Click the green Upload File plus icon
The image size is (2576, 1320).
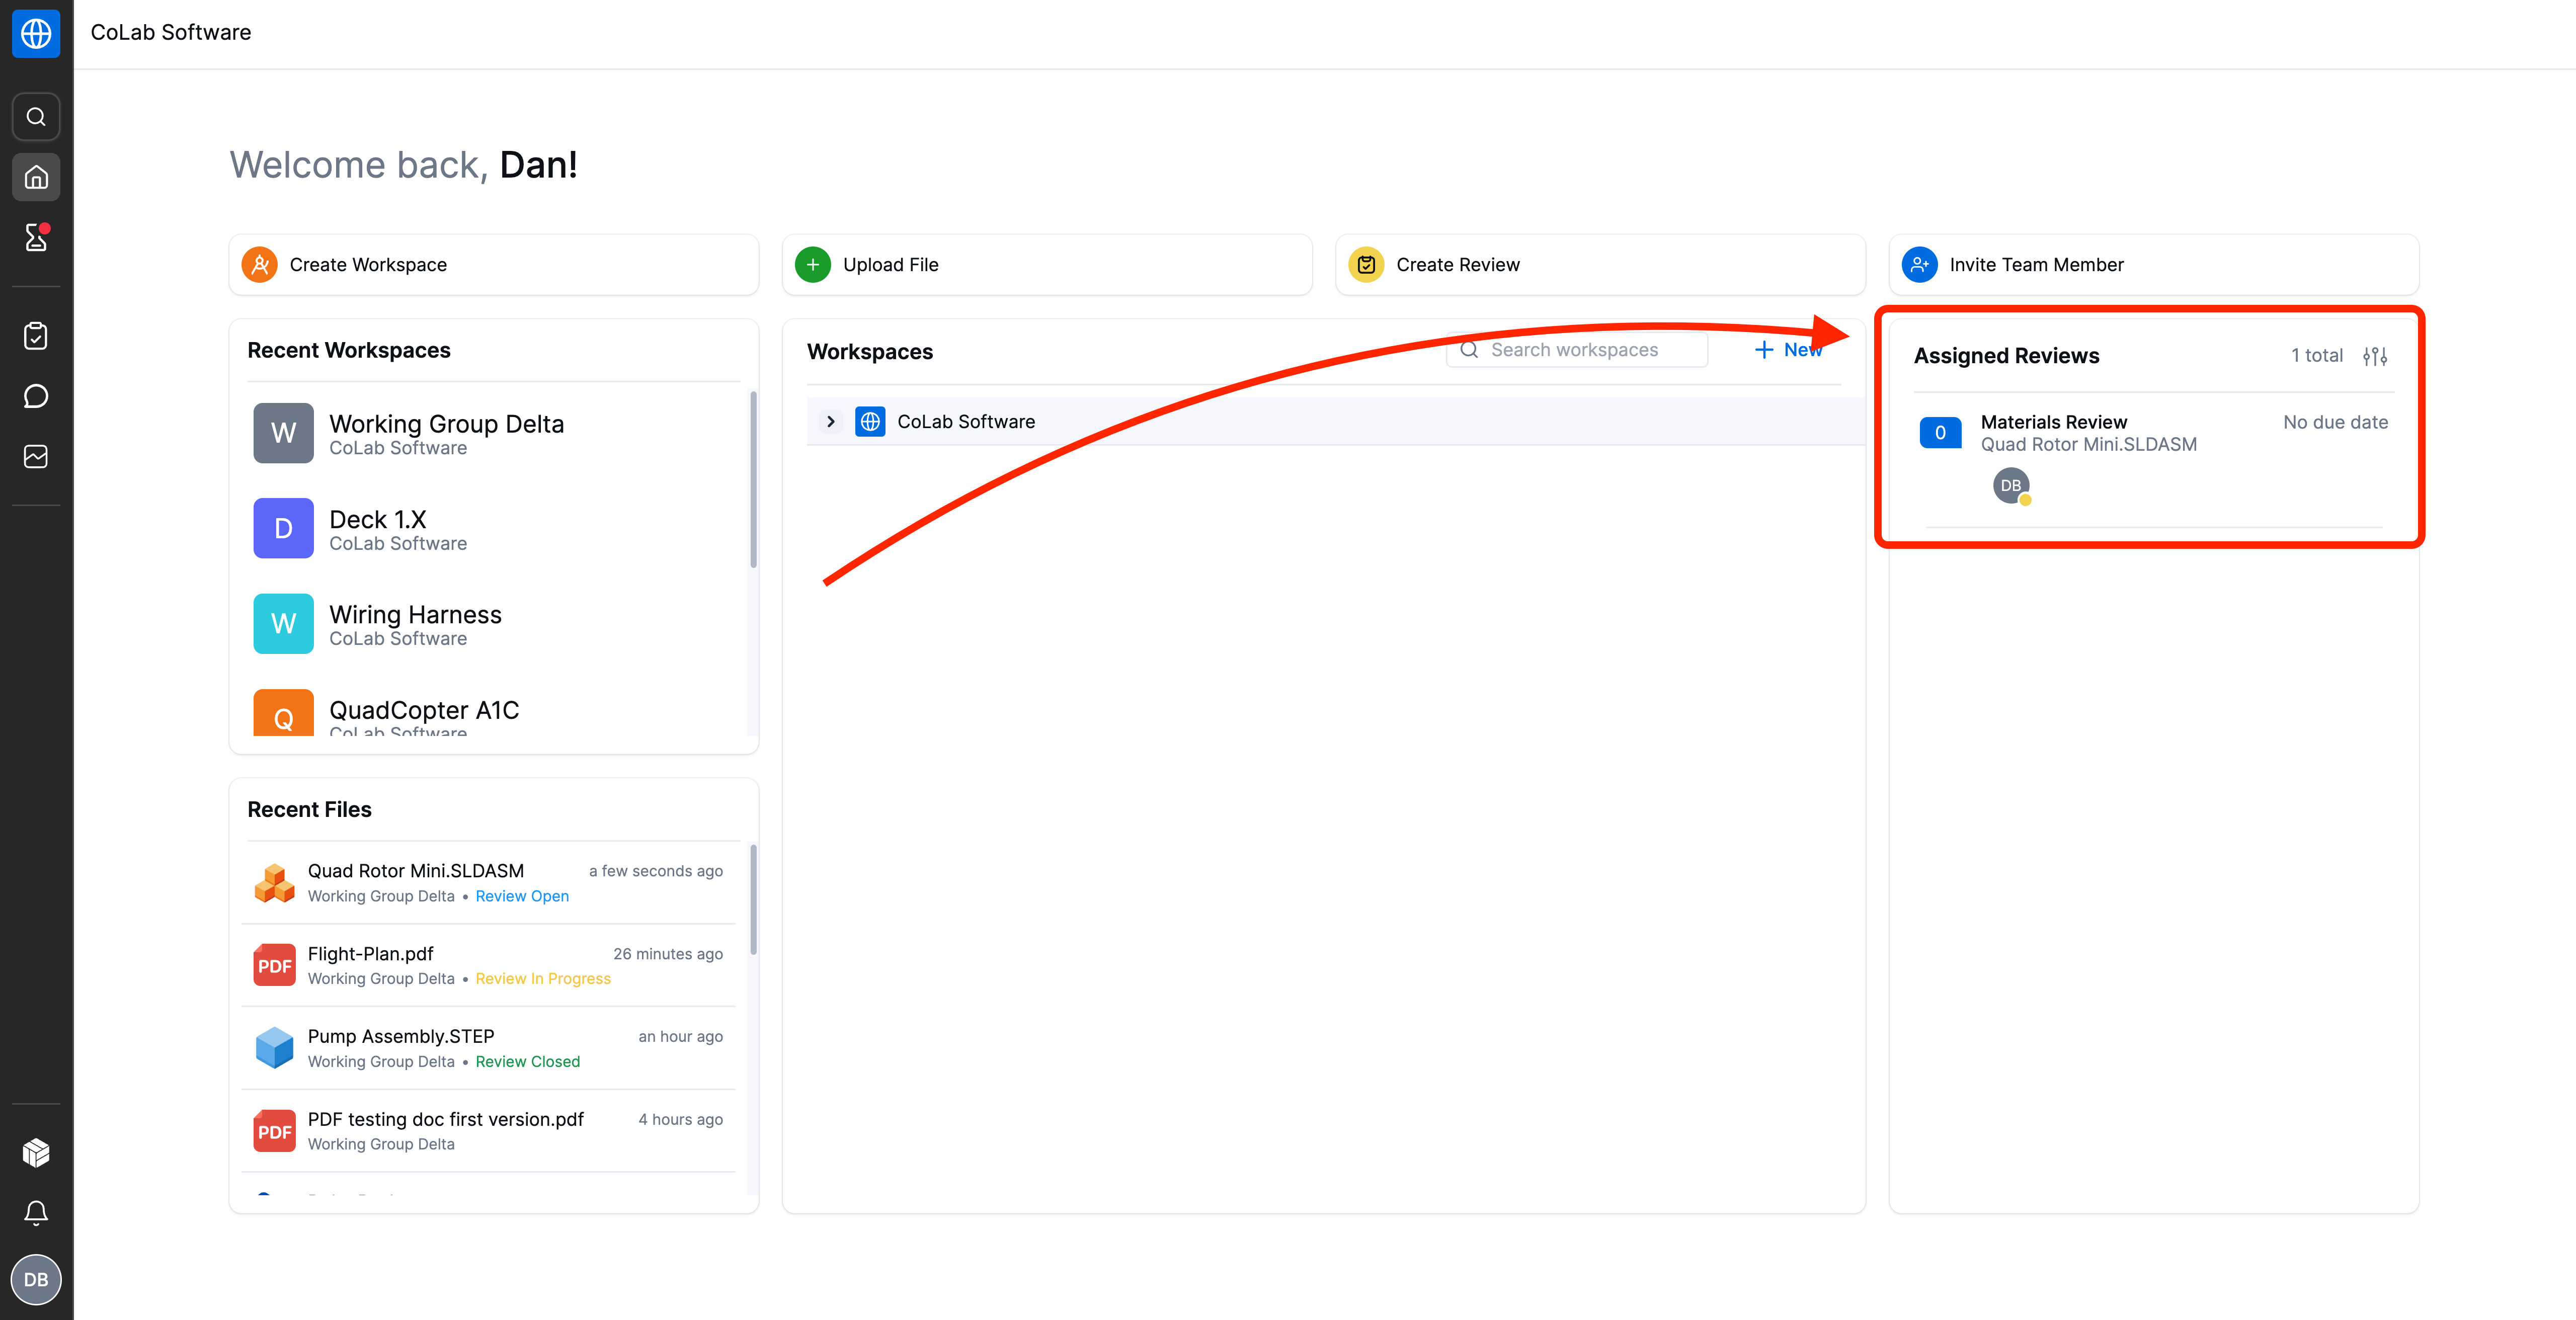813,265
